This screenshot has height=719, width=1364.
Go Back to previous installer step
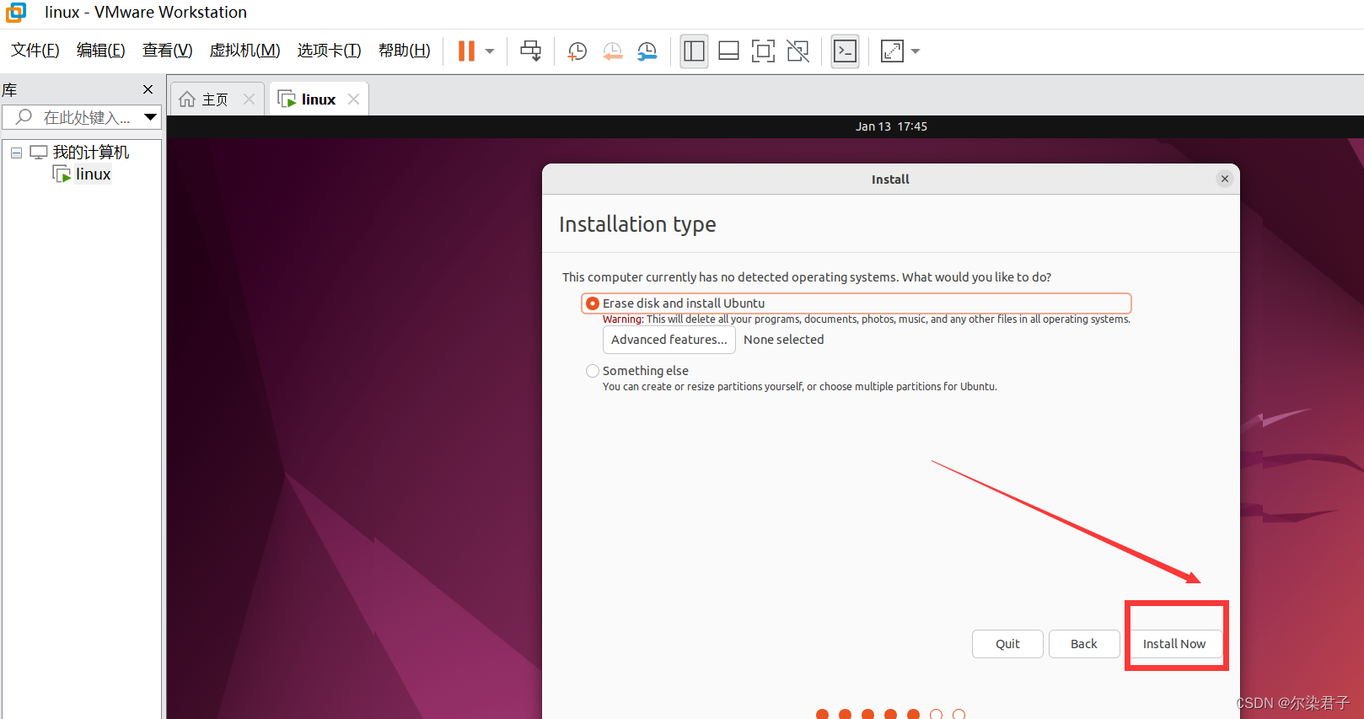click(1084, 644)
